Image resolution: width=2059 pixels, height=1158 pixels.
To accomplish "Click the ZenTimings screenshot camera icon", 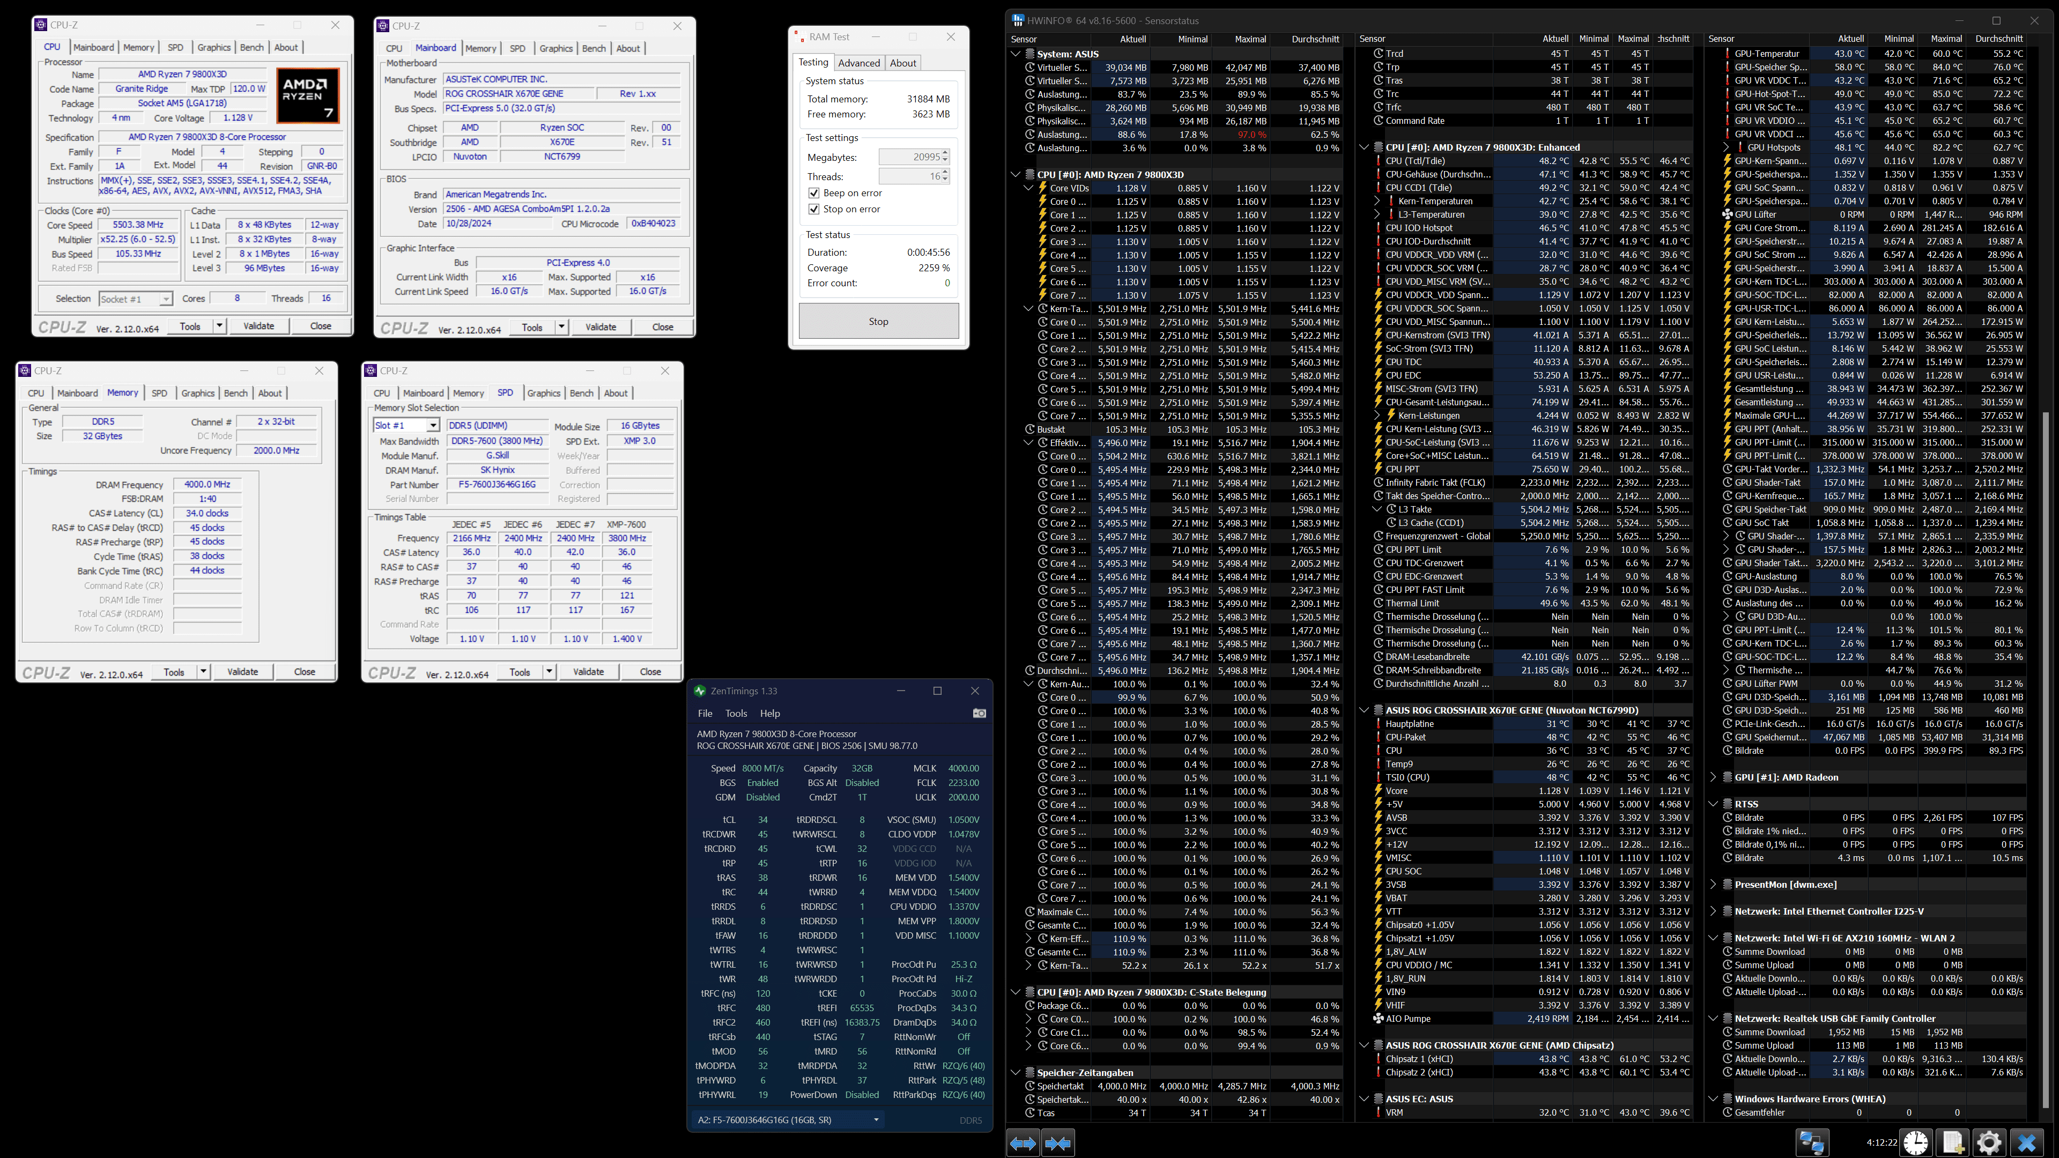I will [979, 713].
